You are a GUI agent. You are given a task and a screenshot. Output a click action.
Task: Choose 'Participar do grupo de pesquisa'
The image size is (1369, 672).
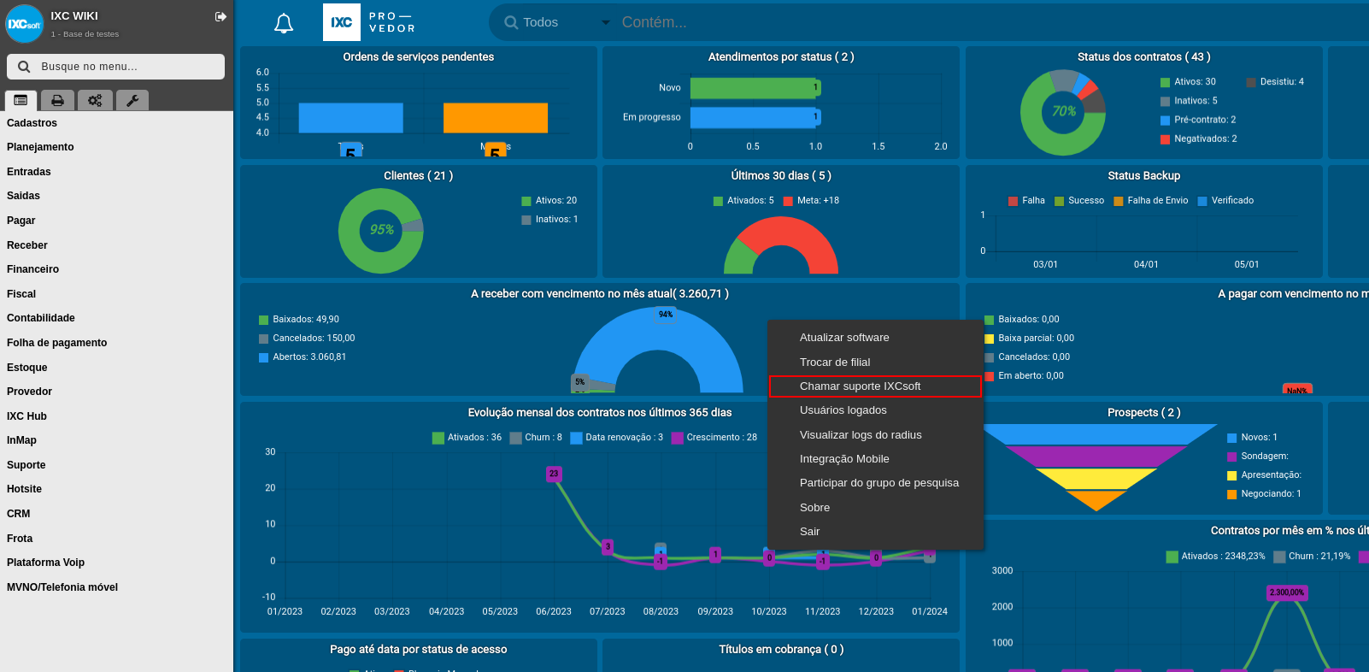click(x=876, y=483)
